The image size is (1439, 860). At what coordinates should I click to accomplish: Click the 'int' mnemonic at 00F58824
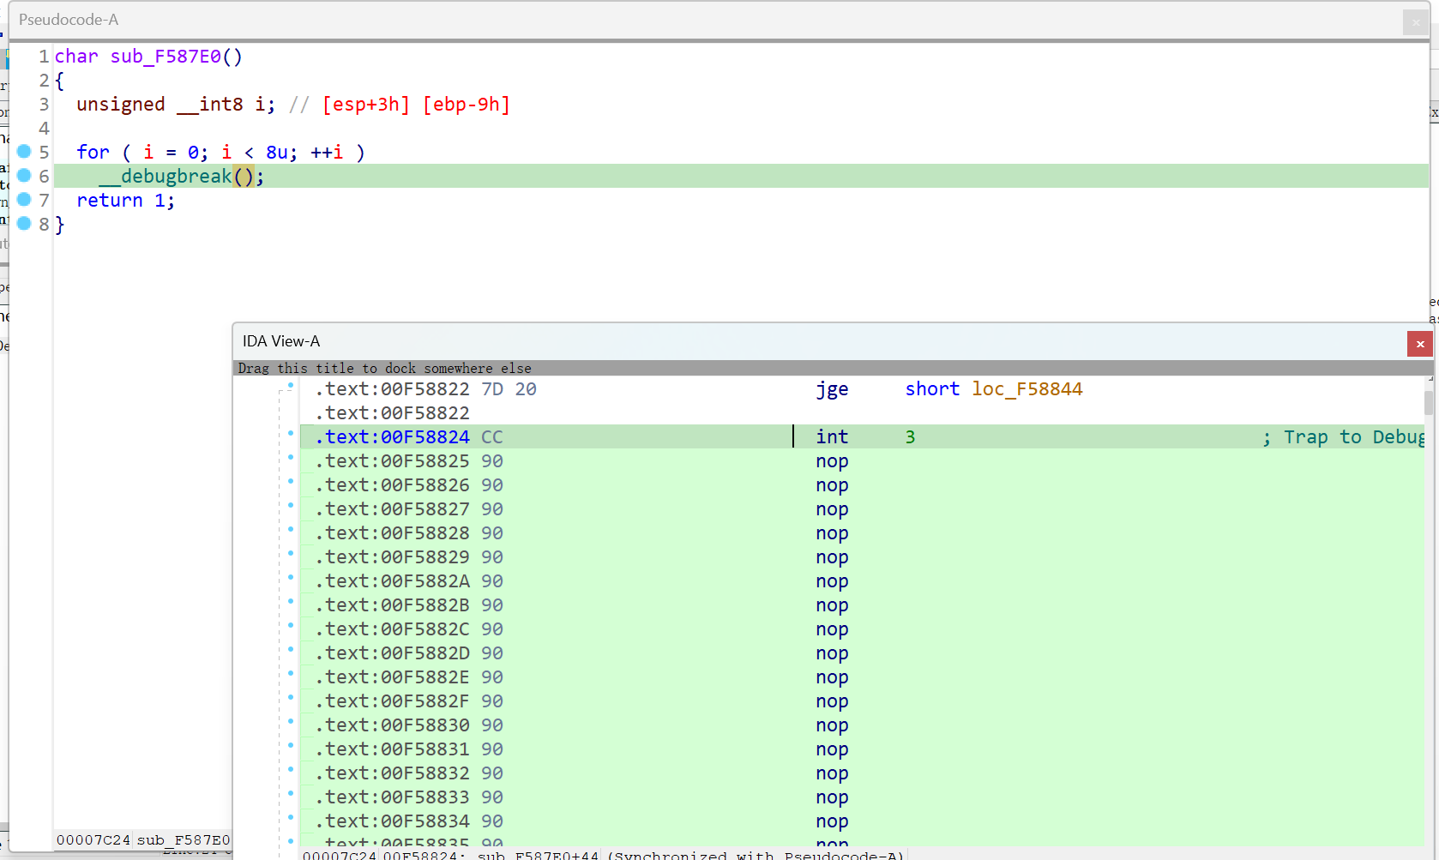(832, 437)
